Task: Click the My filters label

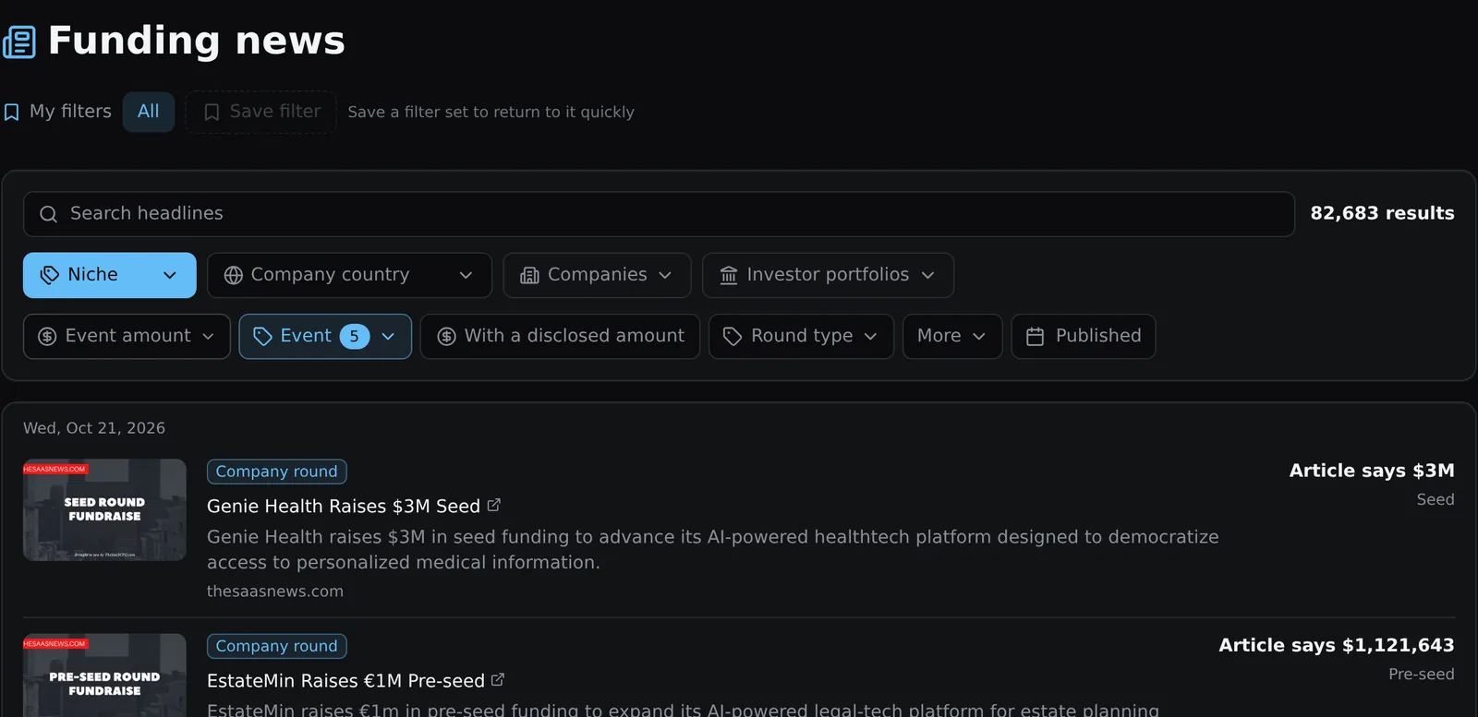Action: click(x=70, y=112)
